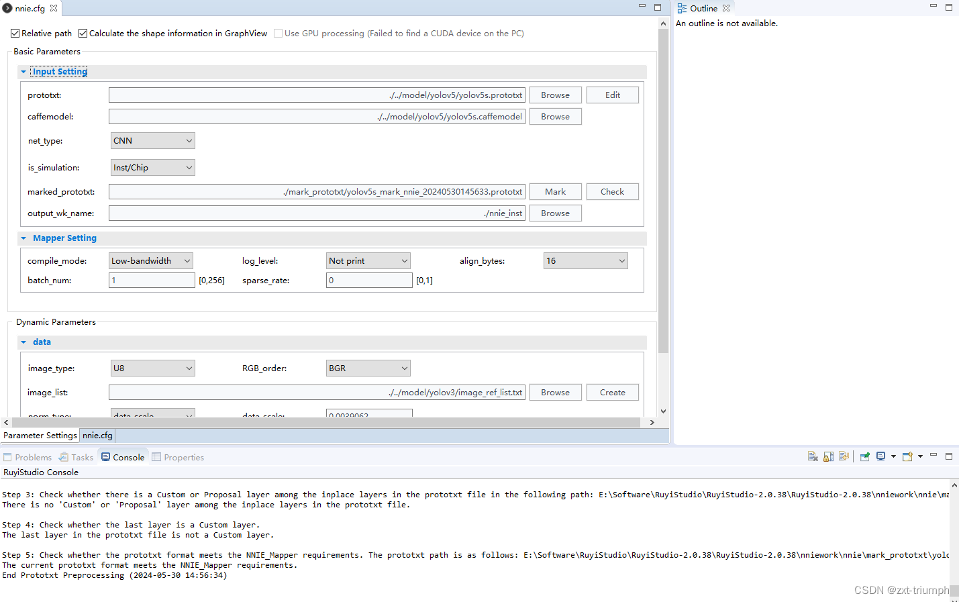Open the display console dropdown arrow
This screenshot has height=602, width=959.
click(x=893, y=456)
